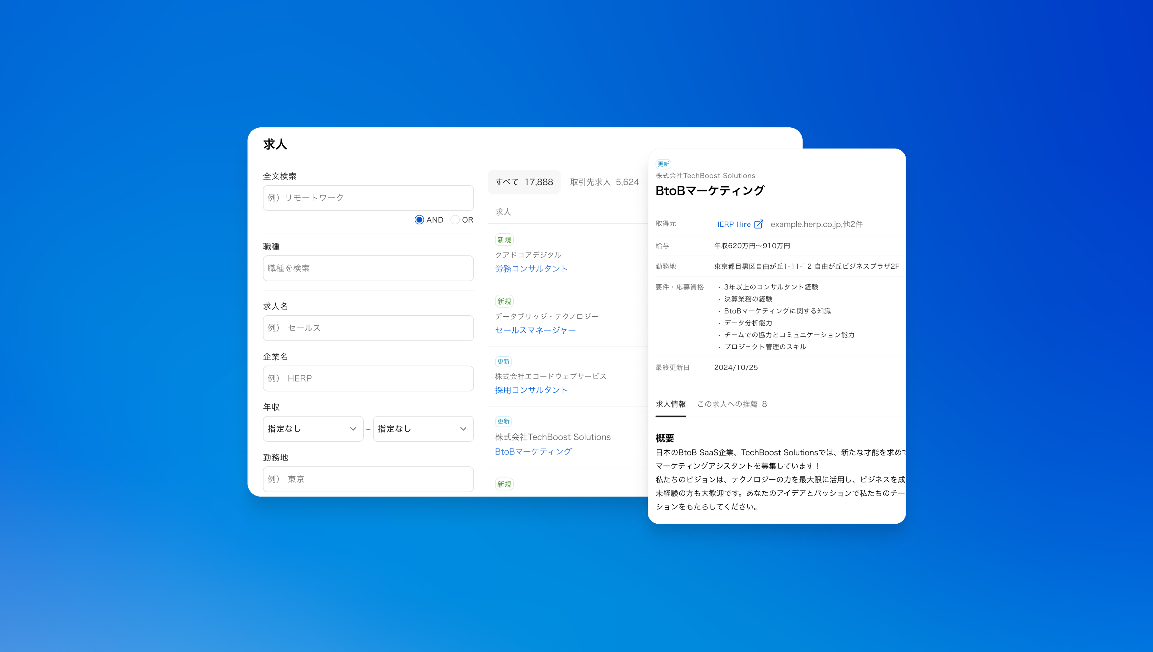
Task: Select the 求人情報 tab
Action: click(x=670, y=404)
